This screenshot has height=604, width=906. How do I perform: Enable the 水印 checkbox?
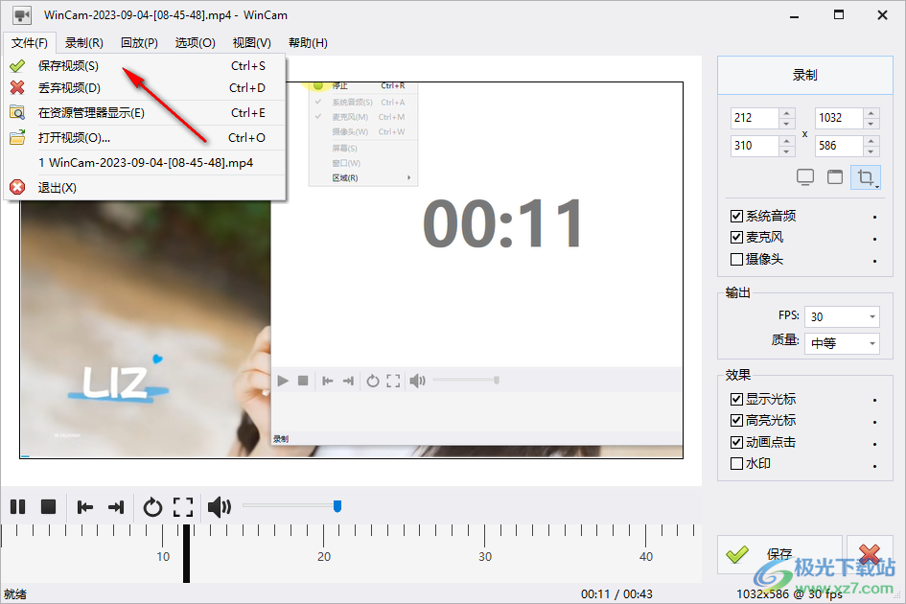(736, 464)
